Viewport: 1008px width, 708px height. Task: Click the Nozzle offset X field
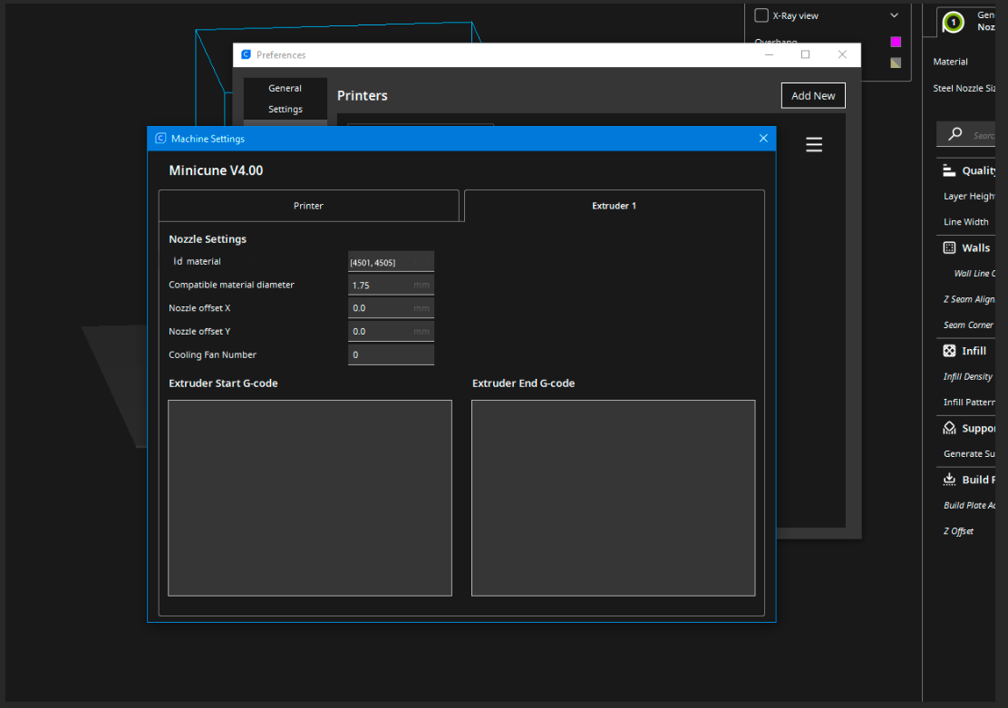391,308
